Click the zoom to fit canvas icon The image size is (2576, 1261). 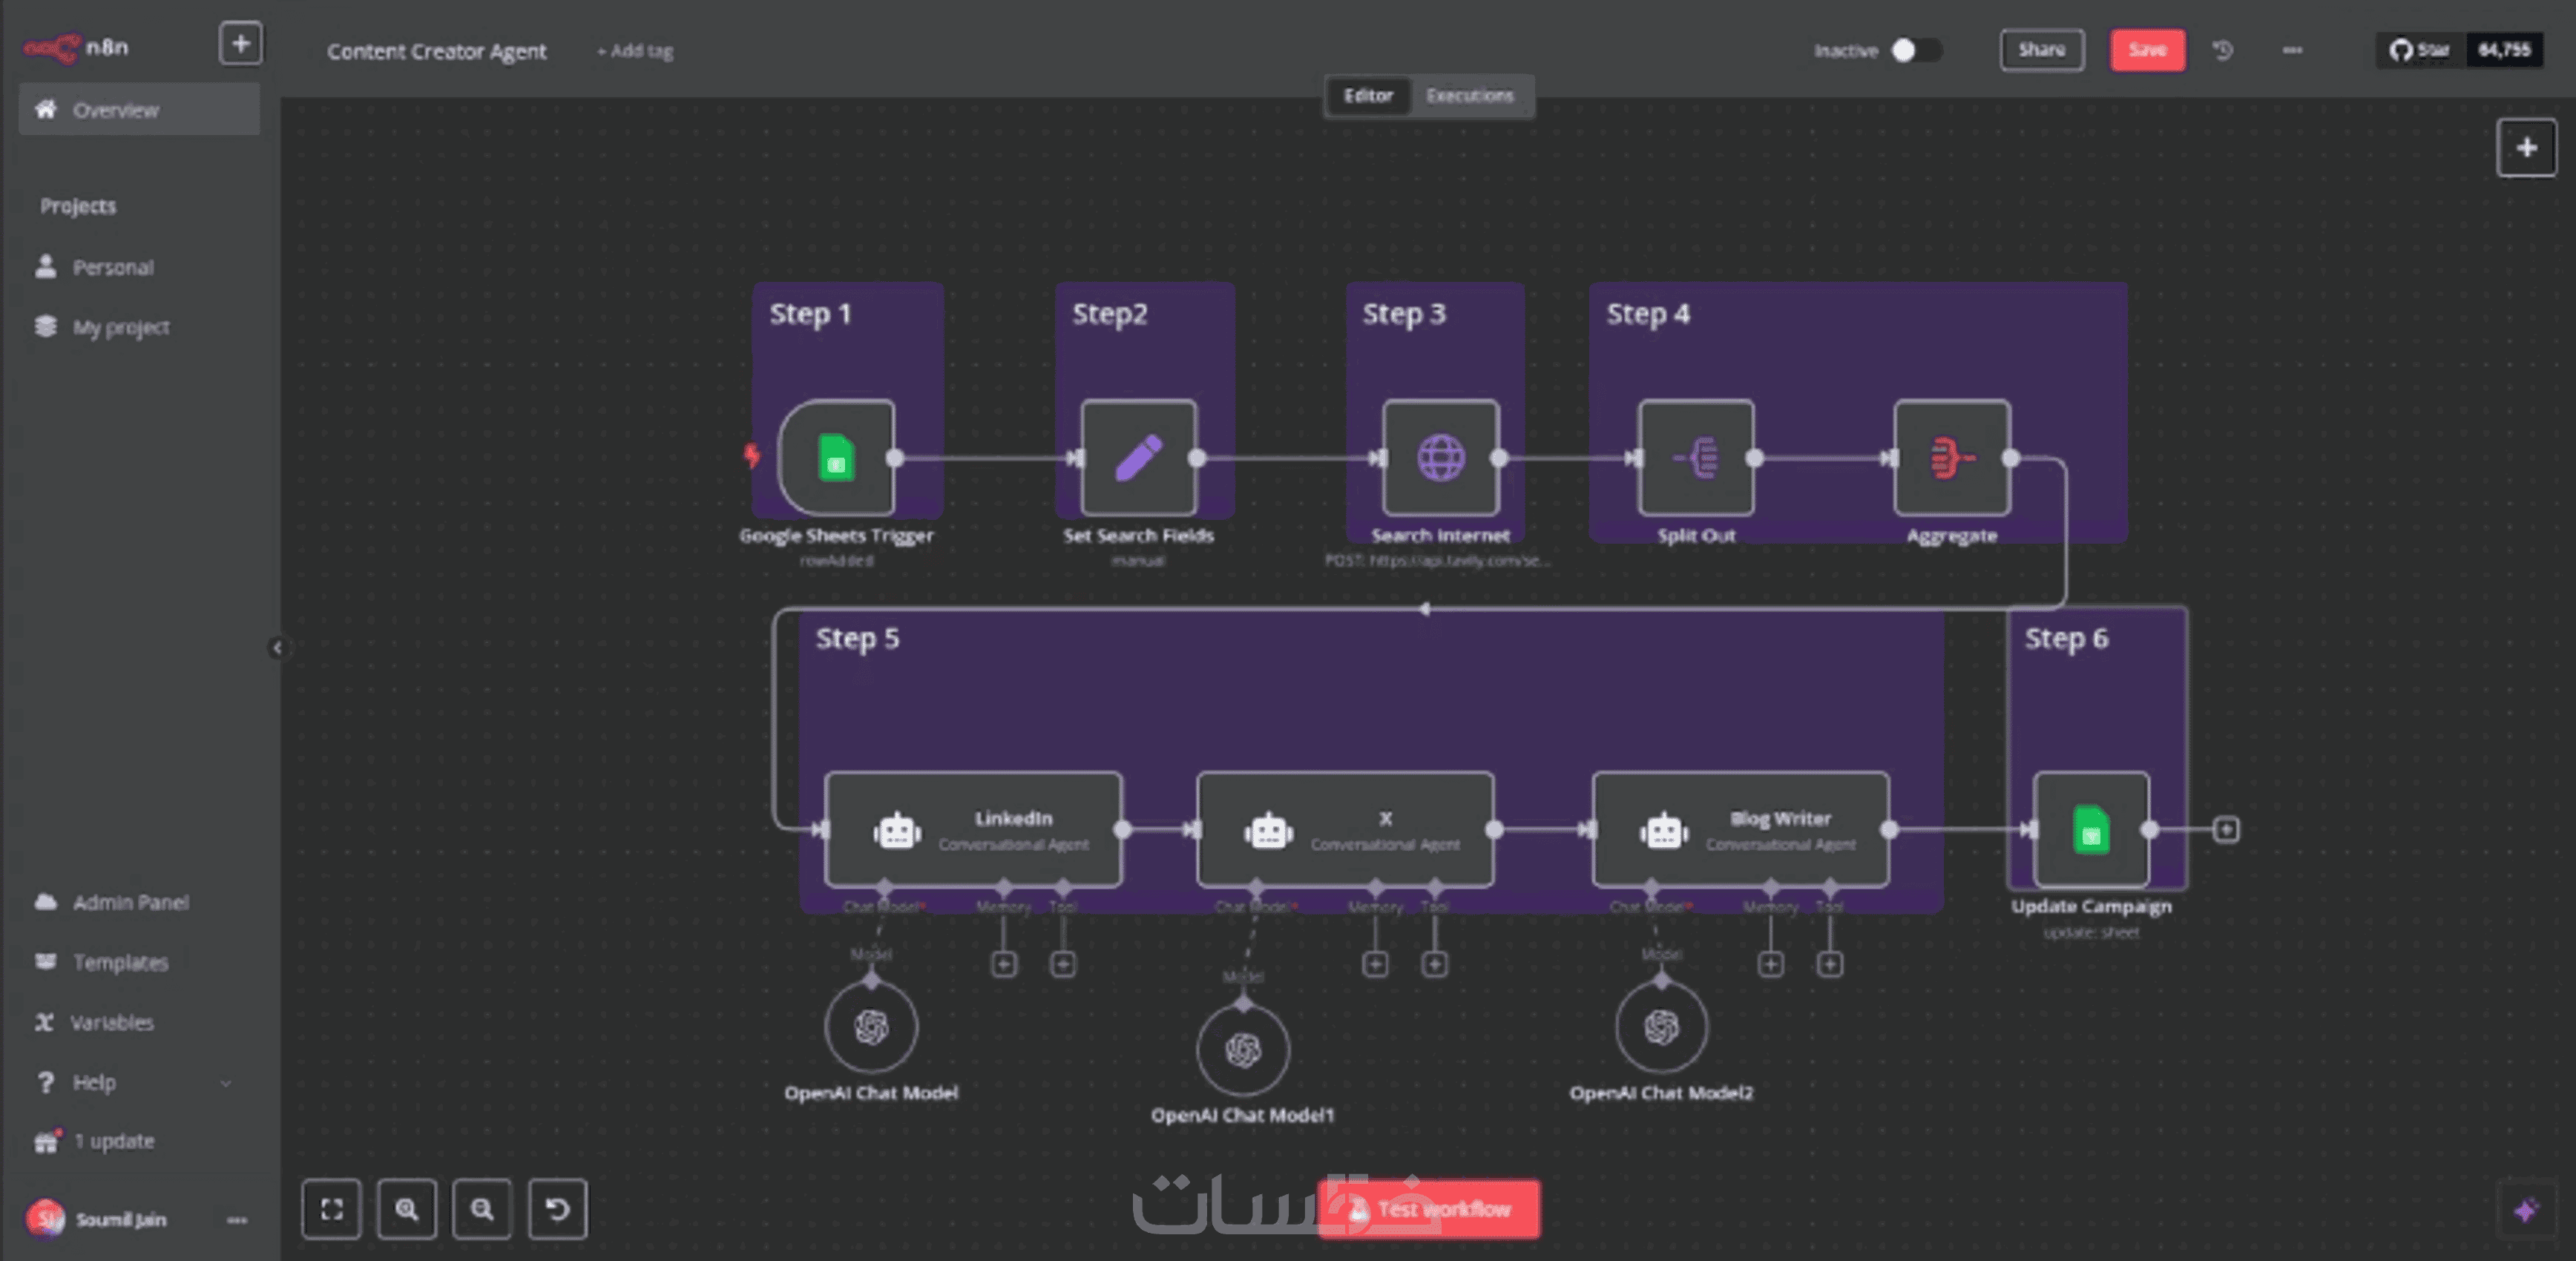[x=331, y=1209]
